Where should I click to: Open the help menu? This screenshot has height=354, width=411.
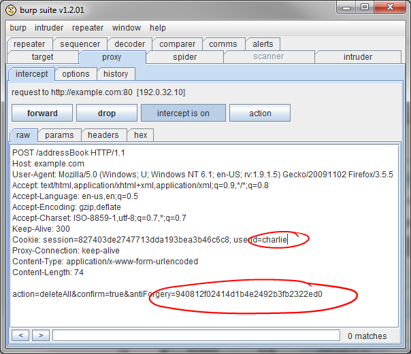[158, 28]
